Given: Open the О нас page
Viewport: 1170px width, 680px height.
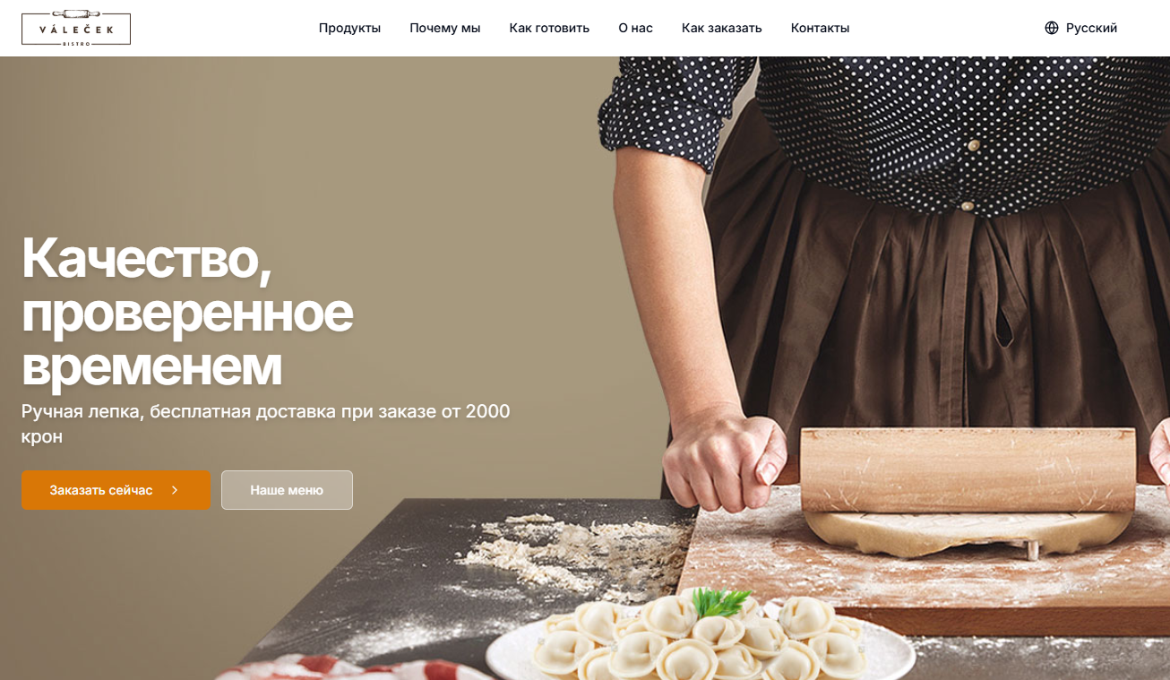Looking at the screenshot, I should coord(635,28).
